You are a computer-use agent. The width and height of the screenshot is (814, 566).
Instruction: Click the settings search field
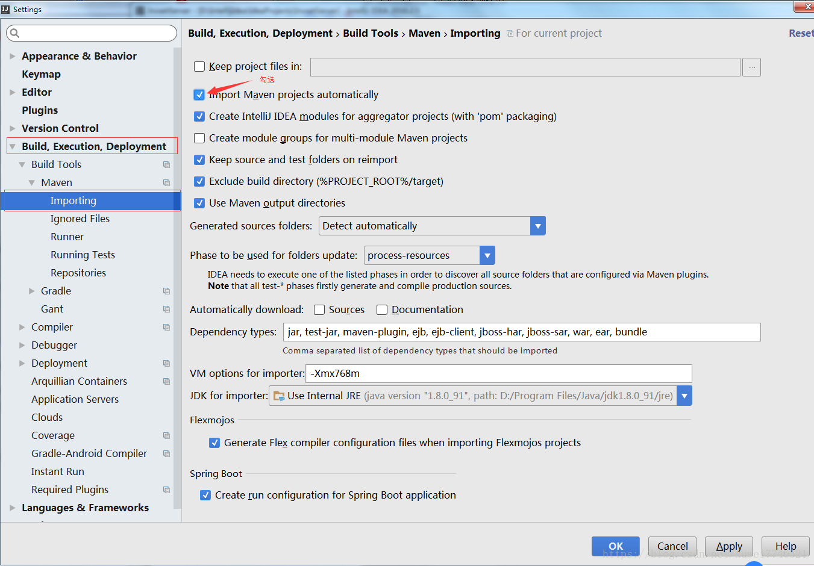92,33
